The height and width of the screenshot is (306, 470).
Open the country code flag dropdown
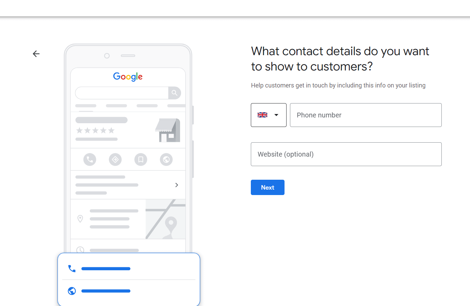point(269,115)
